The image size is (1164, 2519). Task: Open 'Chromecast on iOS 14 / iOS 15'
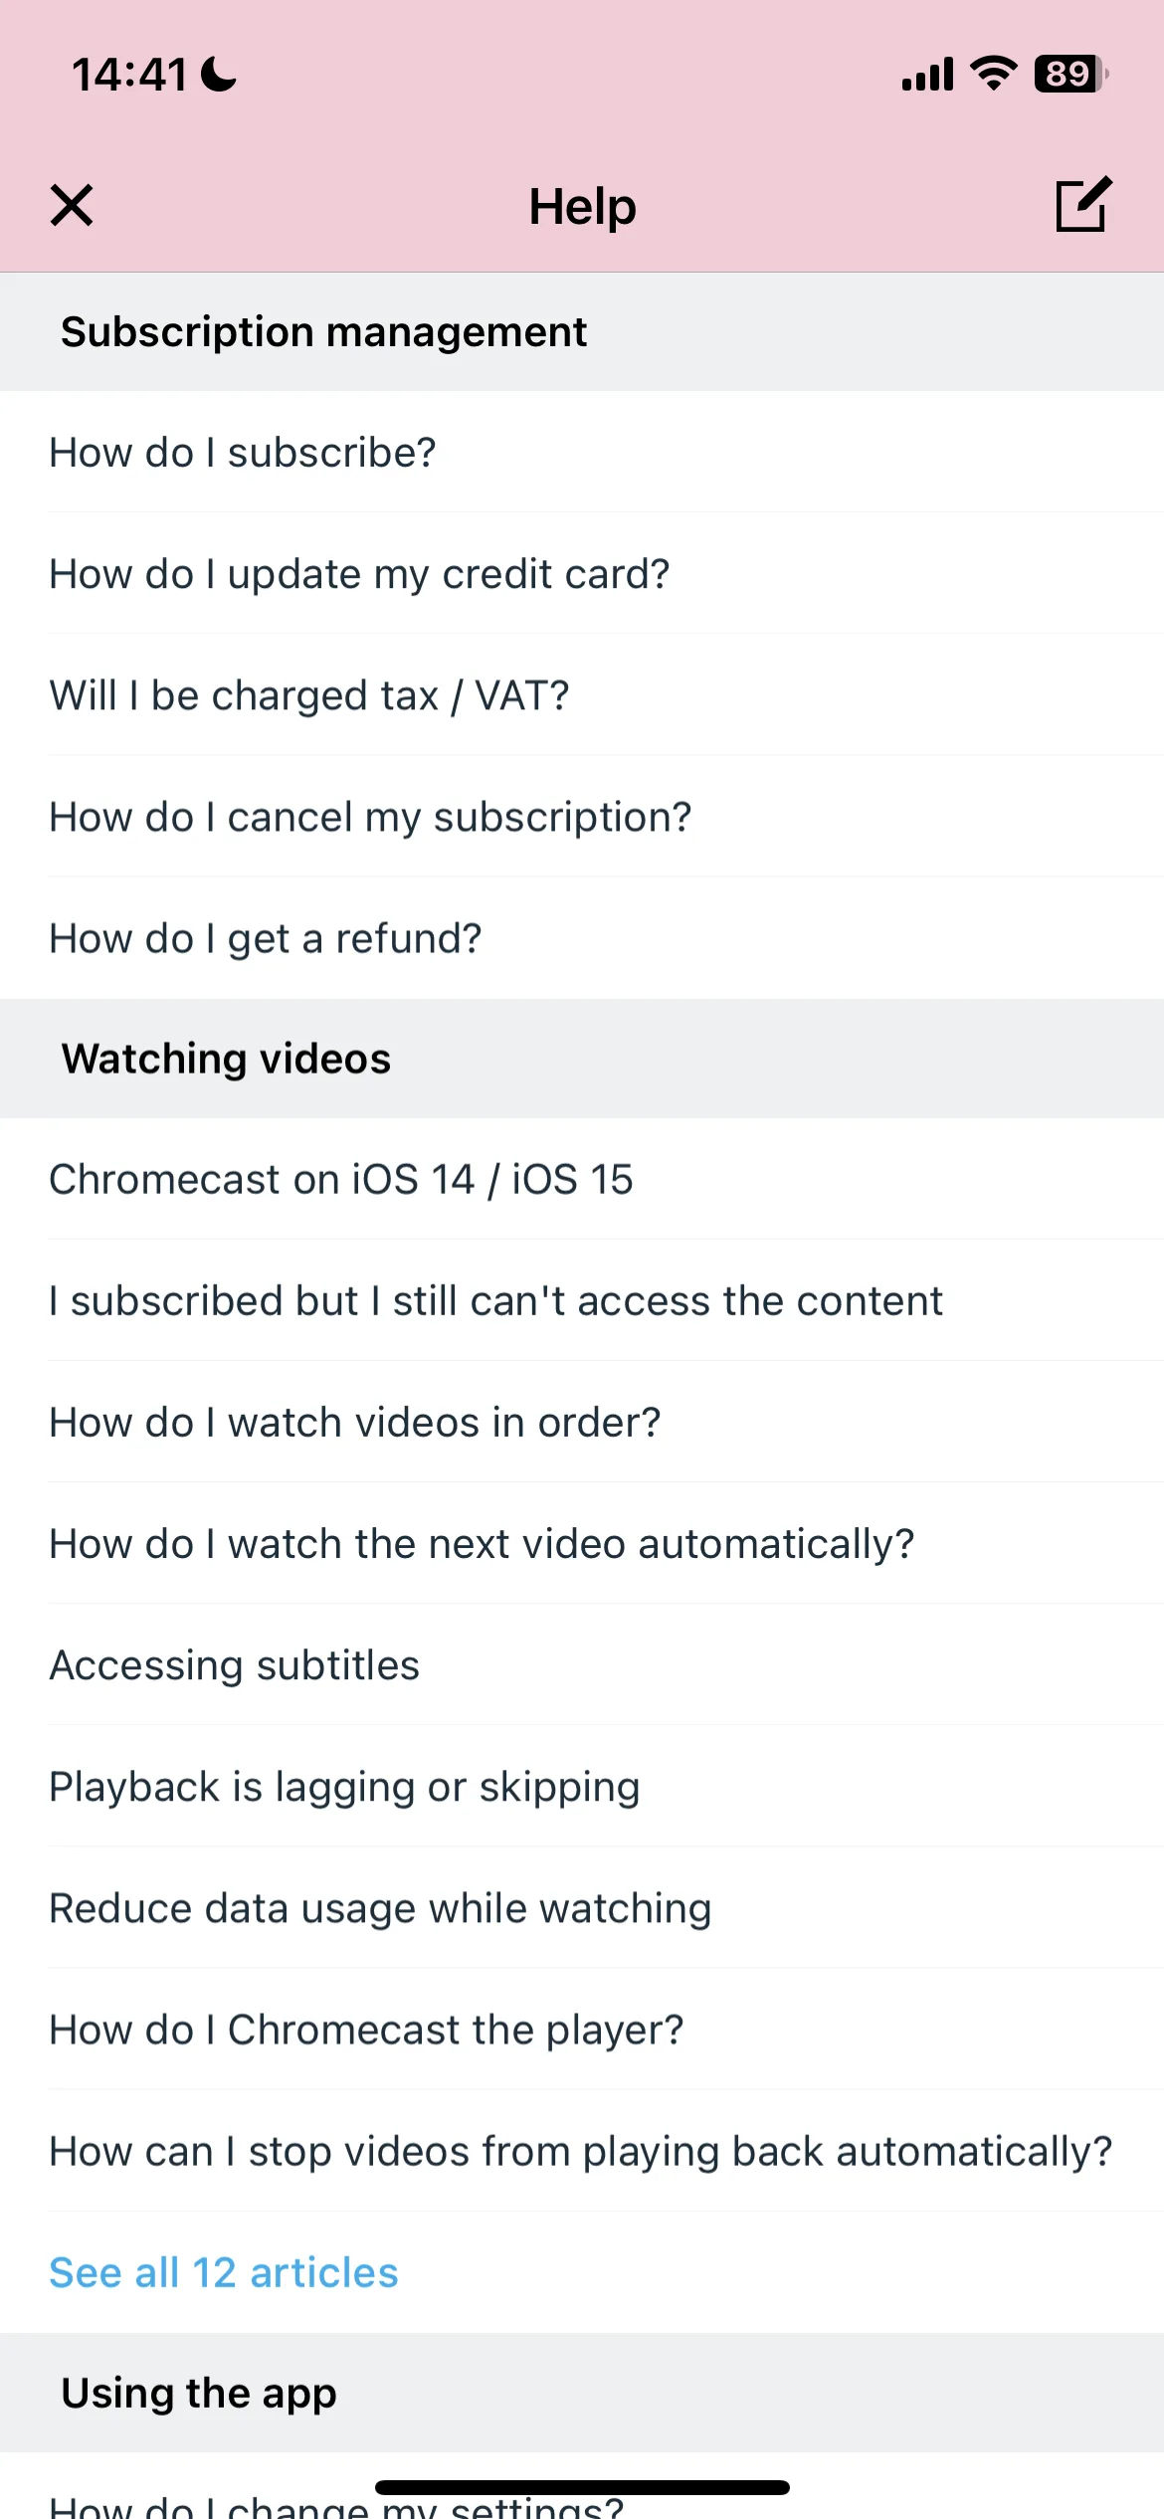(582, 1180)
